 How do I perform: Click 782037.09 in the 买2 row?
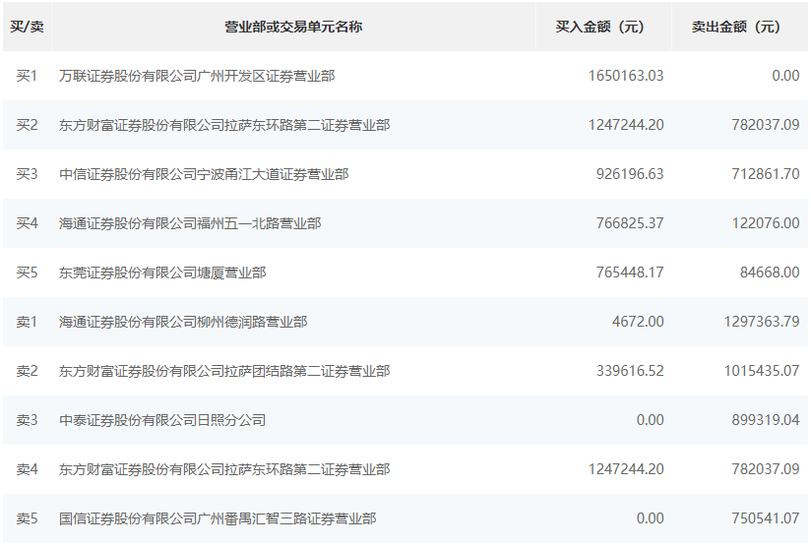coord(766,125)
